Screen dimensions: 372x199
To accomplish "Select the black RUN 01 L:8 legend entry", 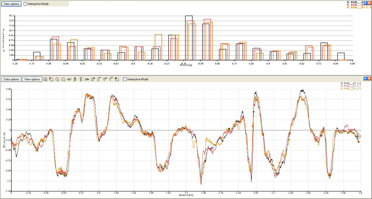I will [351, 83].
